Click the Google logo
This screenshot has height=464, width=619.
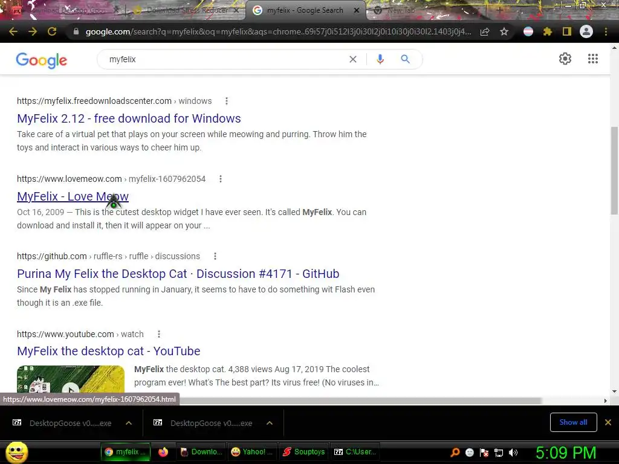point(42,60)
